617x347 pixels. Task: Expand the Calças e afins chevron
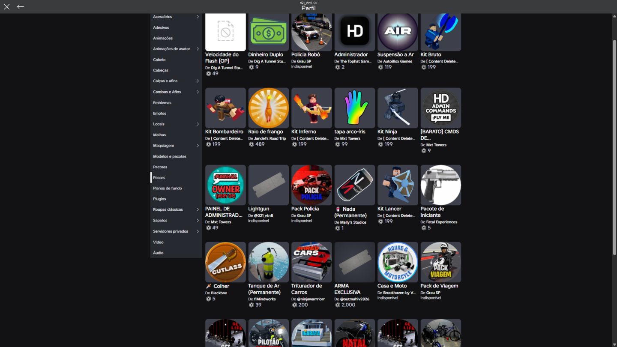point(198,81)
